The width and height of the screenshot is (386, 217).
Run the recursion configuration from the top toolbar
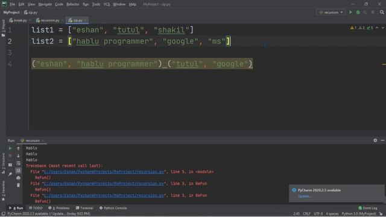(x=350, y=12)
